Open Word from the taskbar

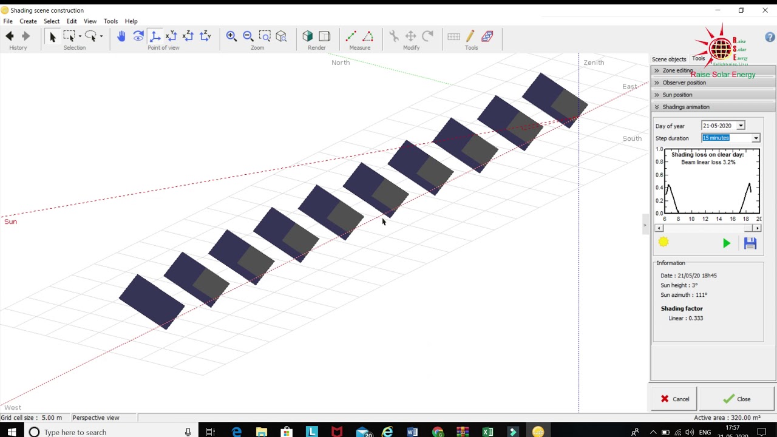[x=412, y=432]
